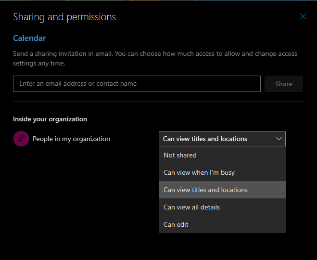Image resolution: width=317 pixels, height=260 pixels.
Task: Click the People in my organization avatar icon
Action: 21,139
